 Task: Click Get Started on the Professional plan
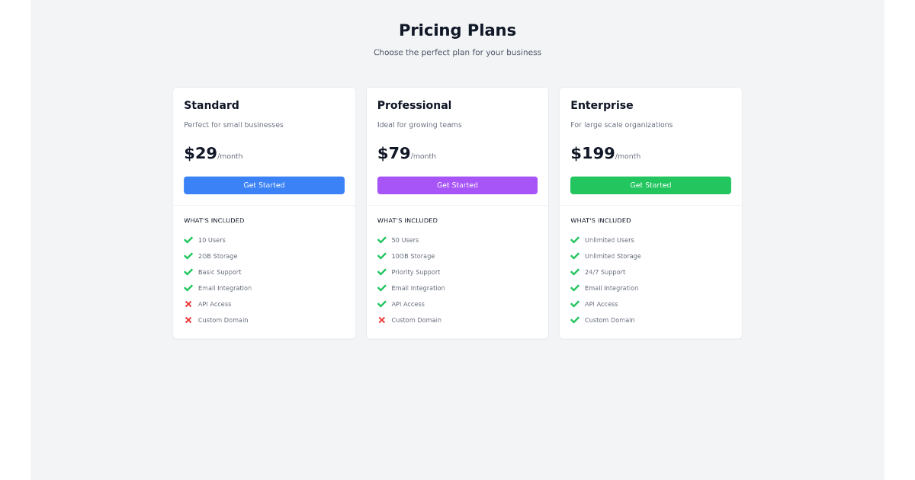click(457, 185)
